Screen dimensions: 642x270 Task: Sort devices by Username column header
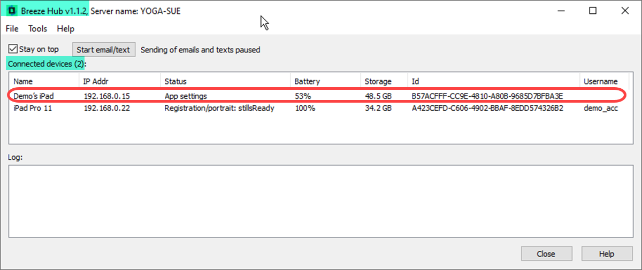pos(601,81)
